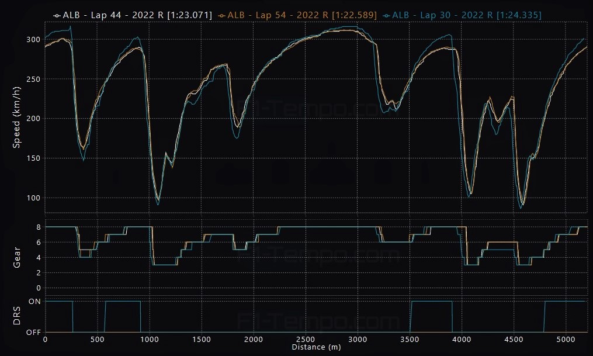
Task: Click the white Lap 44 legend marker
Action: click(x=57, y=15)
